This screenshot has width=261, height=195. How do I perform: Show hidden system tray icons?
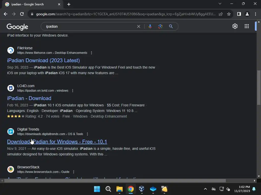(205, 189)
